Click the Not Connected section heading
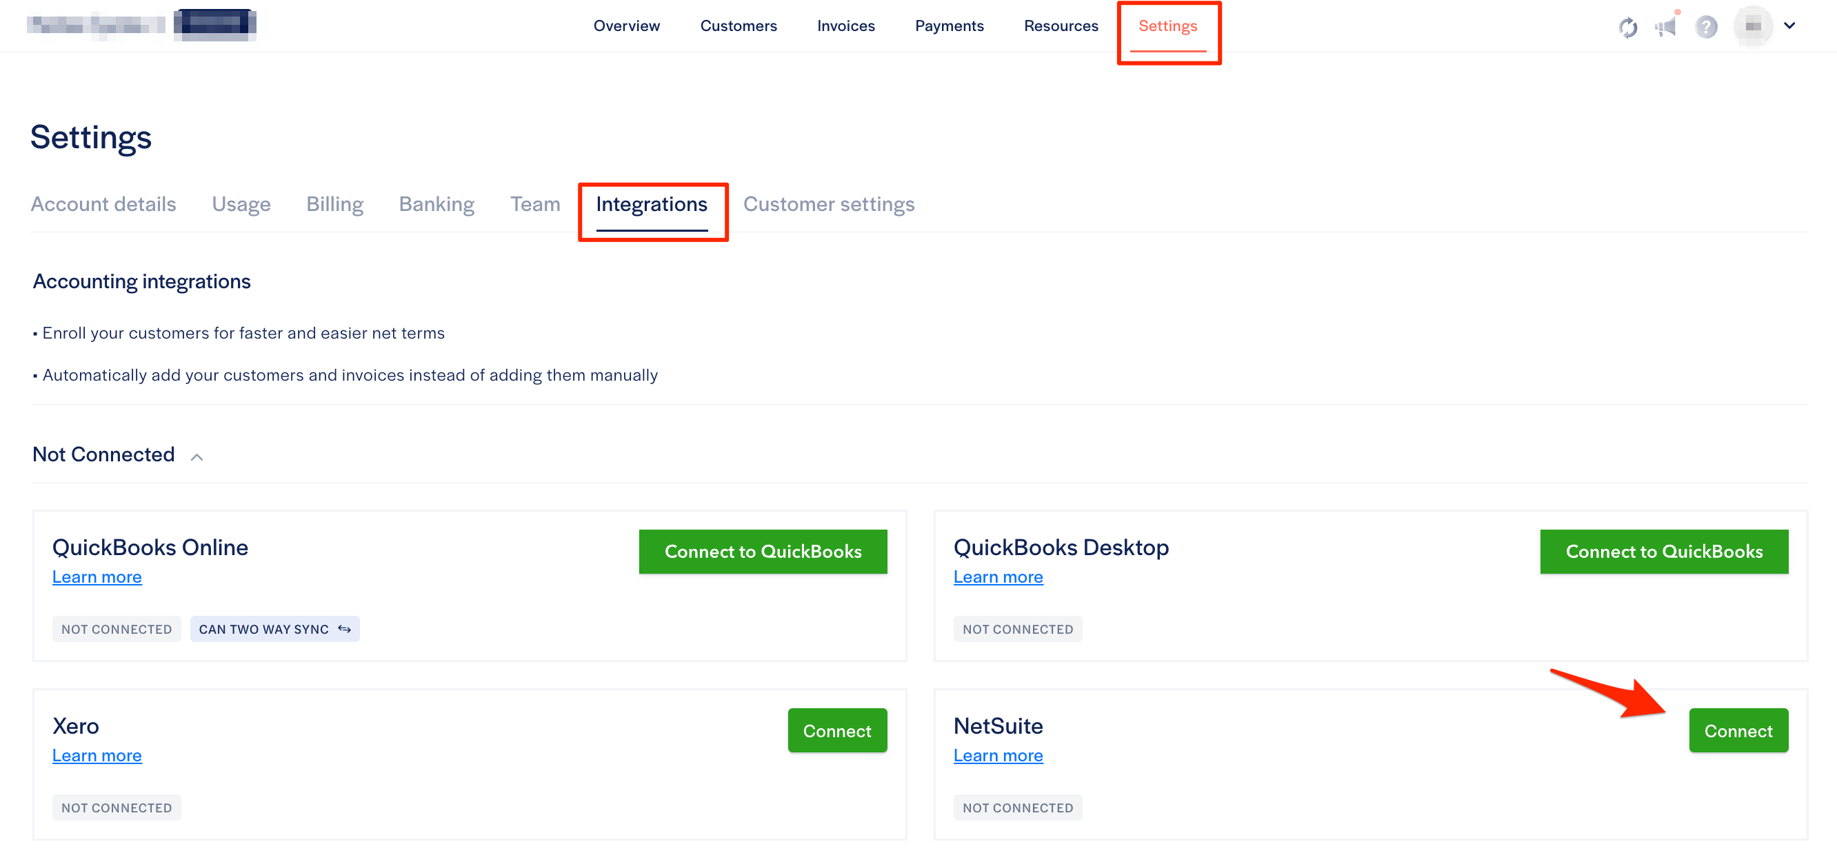 (103, 454)
